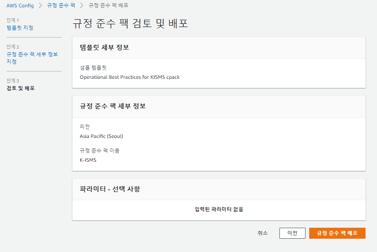Click the 단계 3 step label
The width and height of the screenshot is (377, 252).
(13, 81)
